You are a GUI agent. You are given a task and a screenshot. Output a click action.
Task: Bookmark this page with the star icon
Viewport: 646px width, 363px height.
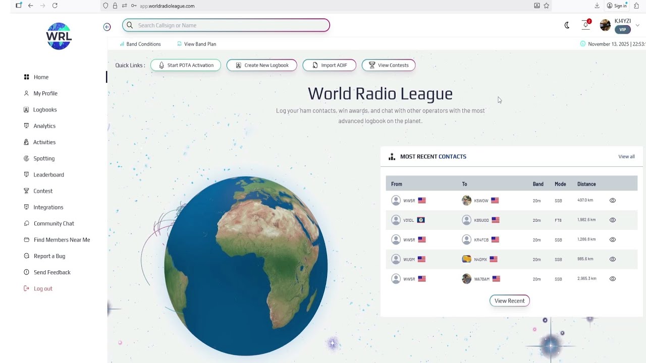click(546, 6)
